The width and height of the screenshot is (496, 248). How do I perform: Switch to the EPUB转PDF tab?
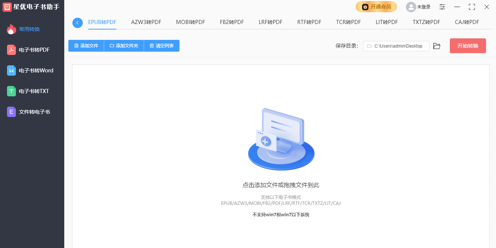tap(102, 22)
